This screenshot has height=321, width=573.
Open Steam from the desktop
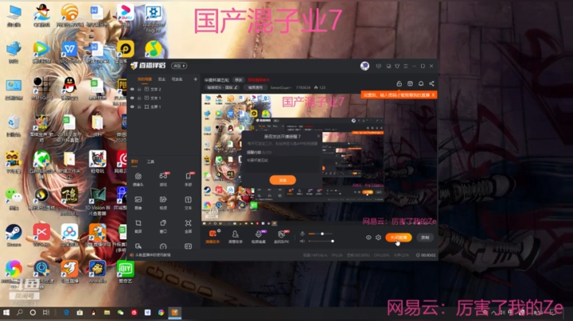point(14,235)
